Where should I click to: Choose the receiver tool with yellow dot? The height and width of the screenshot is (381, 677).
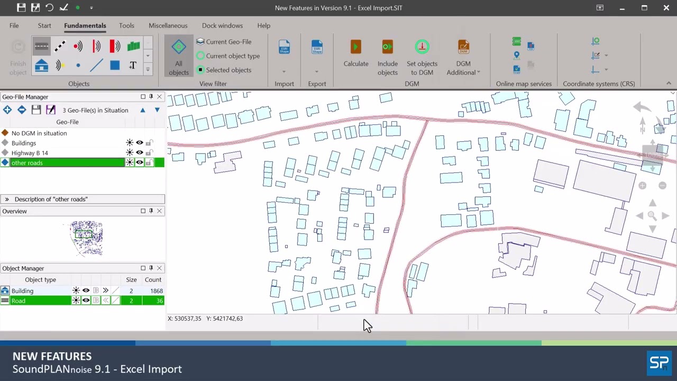60,66
